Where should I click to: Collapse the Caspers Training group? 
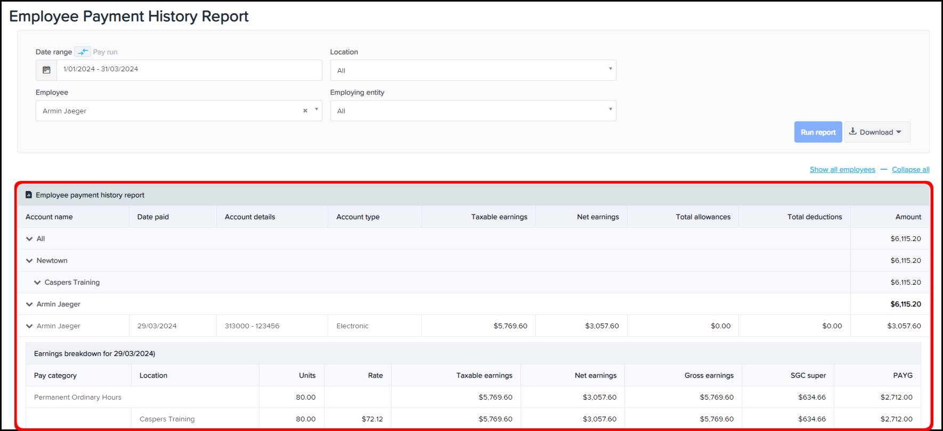click(37, 283)
